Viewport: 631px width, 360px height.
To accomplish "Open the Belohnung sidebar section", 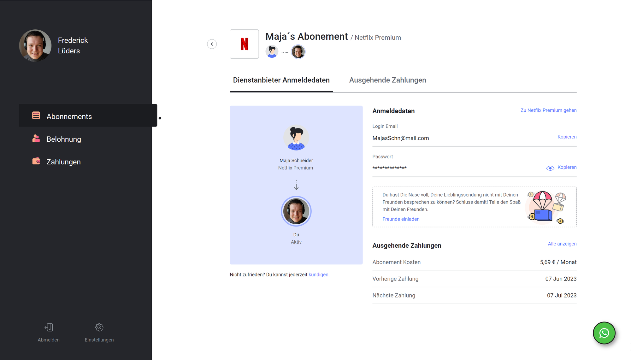I will click(x=88, y=139).
